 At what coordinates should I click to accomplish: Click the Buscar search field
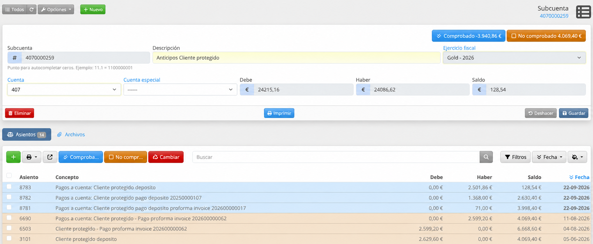pyautogui.click(x=336, y=157)
